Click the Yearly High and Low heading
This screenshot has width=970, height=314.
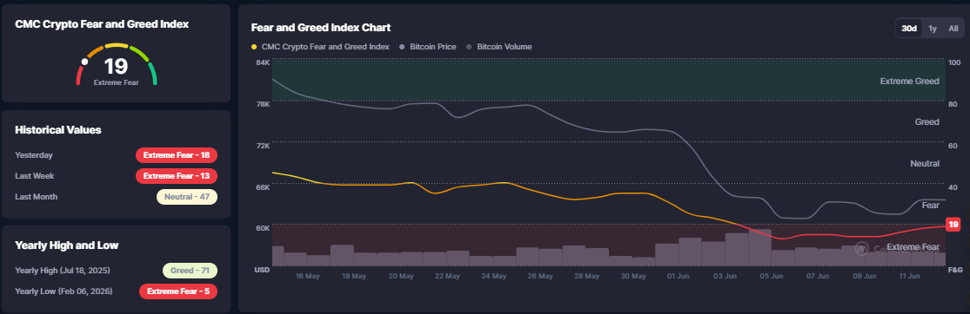67,245
